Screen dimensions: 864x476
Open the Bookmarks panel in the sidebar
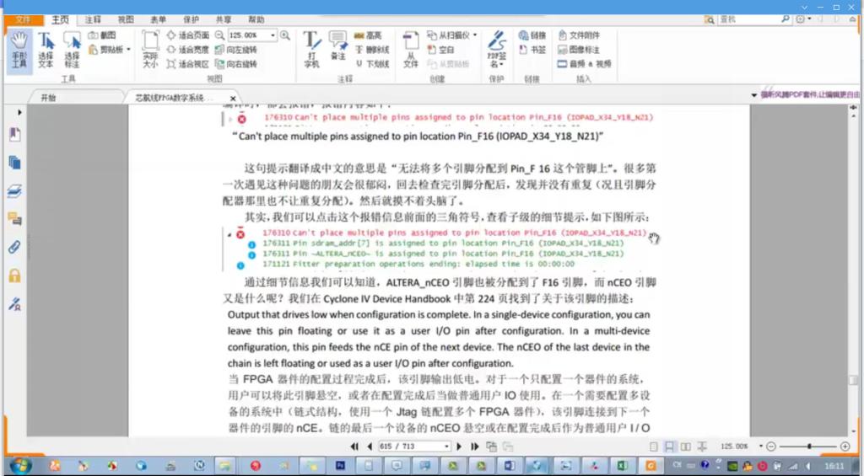click(14, 135)
